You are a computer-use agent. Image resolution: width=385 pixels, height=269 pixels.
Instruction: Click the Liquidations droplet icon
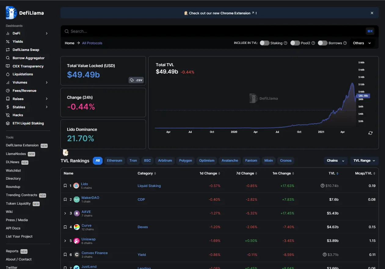coord(8,74)
